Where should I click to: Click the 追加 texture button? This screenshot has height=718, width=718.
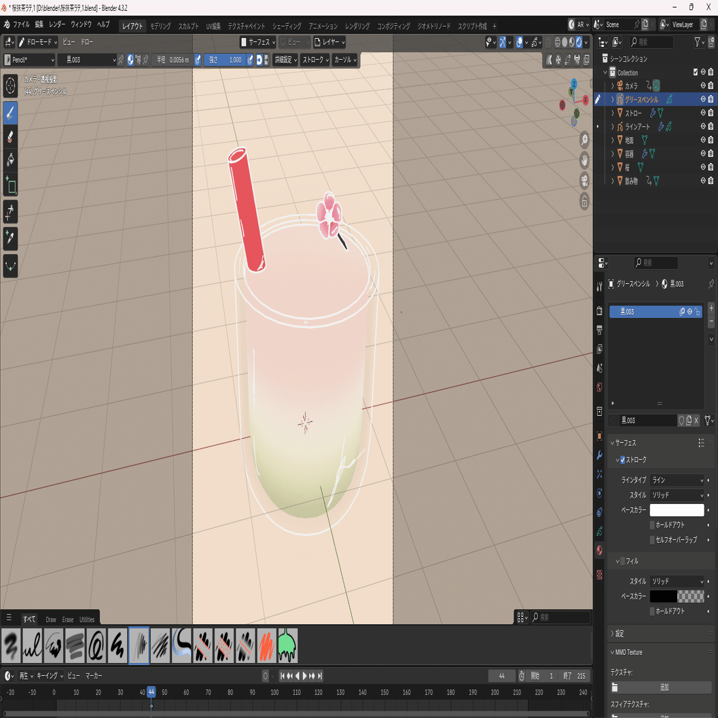661,687
